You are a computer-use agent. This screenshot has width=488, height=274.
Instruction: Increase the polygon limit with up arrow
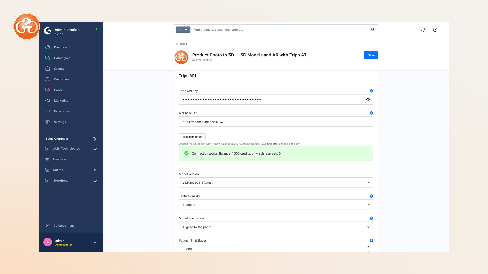[x=368, y=247]
